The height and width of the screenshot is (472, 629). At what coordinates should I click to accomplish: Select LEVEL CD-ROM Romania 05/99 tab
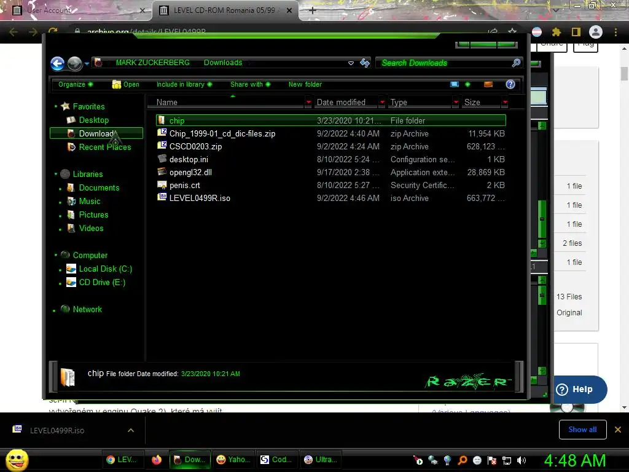point(225,10)
